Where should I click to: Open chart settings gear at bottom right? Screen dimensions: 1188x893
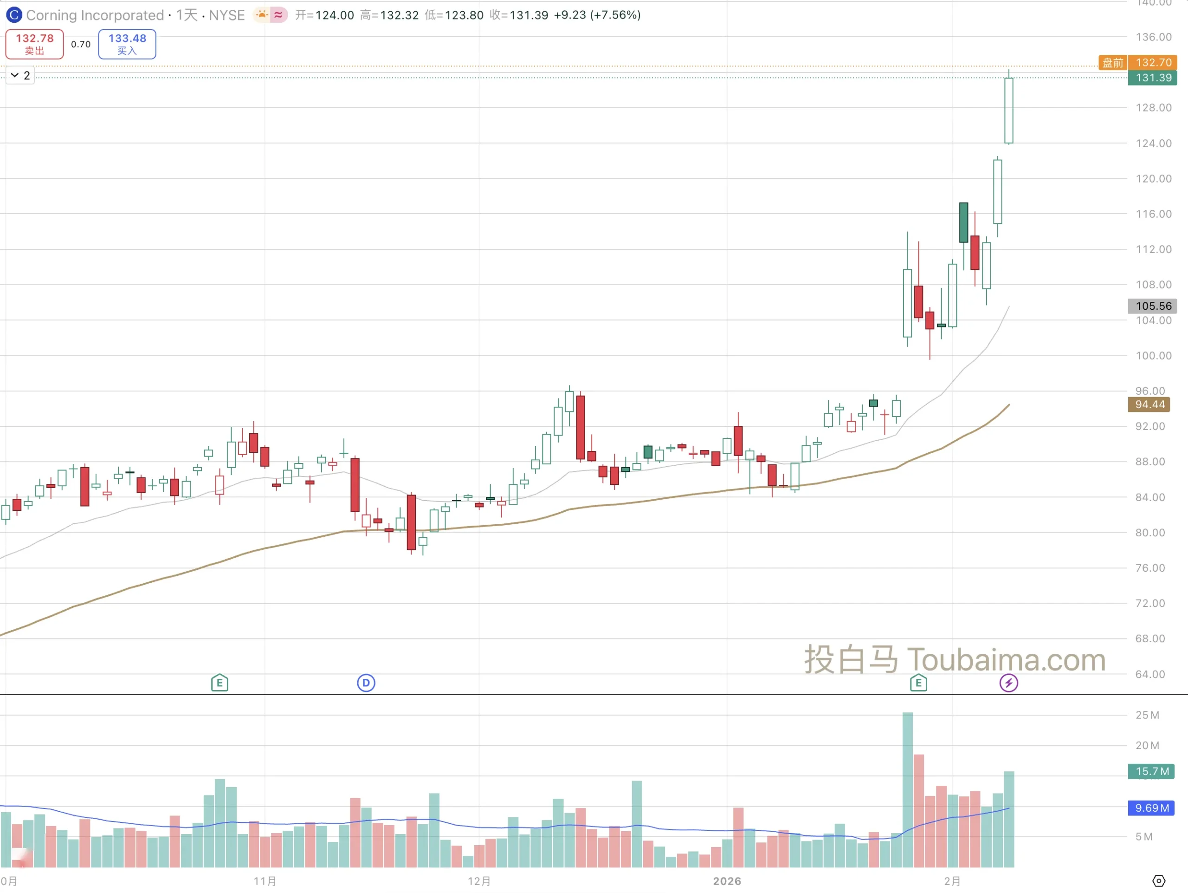click(1158, 880)
